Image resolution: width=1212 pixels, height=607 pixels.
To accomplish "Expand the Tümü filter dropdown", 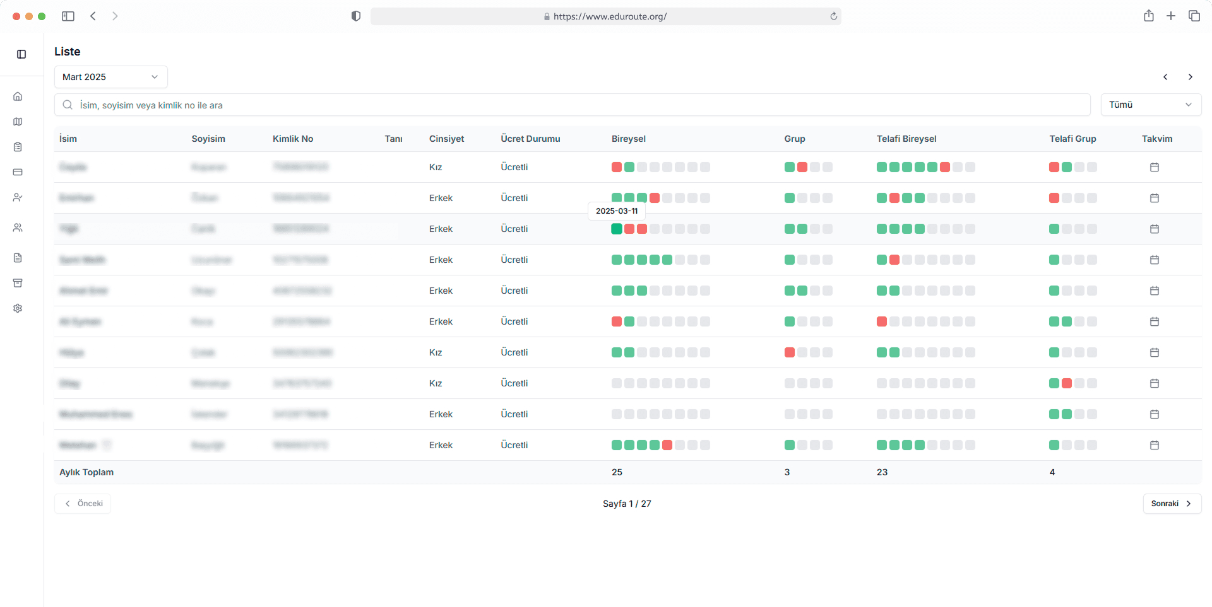I will click(1150, 105).
